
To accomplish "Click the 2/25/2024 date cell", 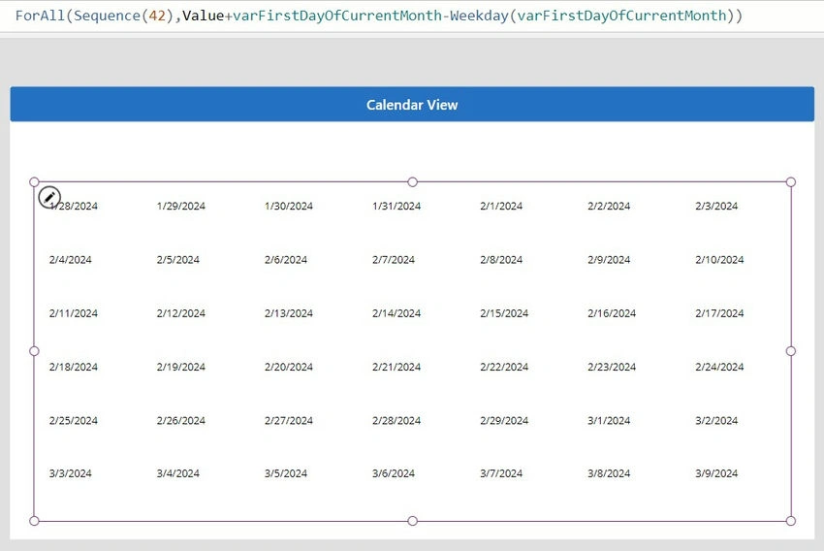I will [x=73, y=421].
